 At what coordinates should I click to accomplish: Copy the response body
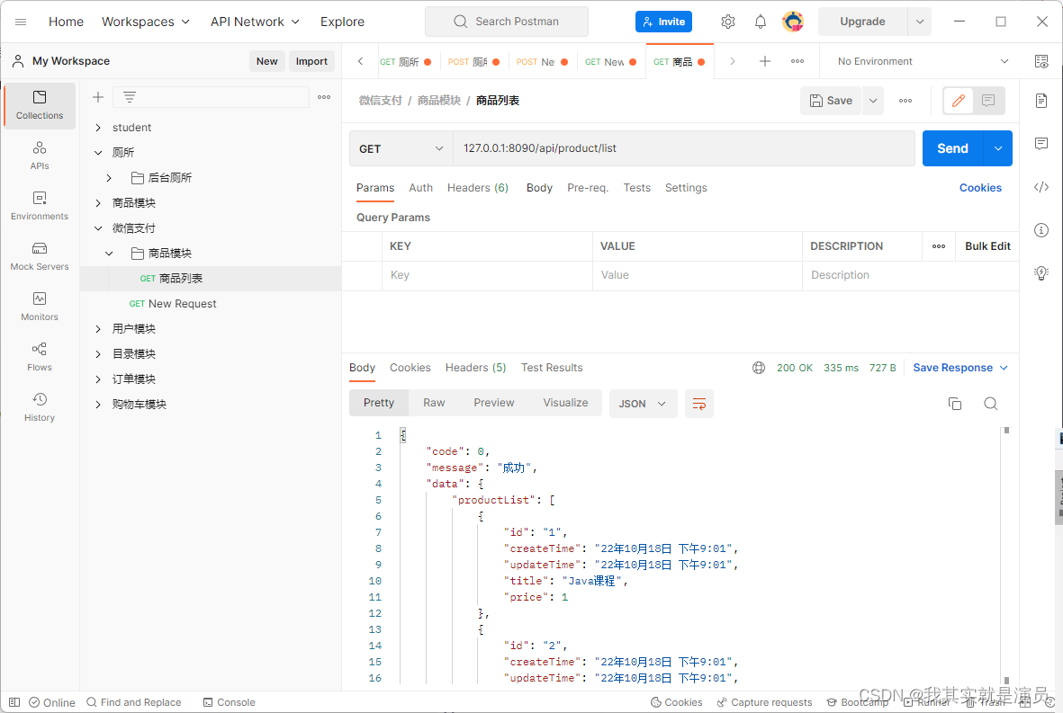tap(954, 405)
